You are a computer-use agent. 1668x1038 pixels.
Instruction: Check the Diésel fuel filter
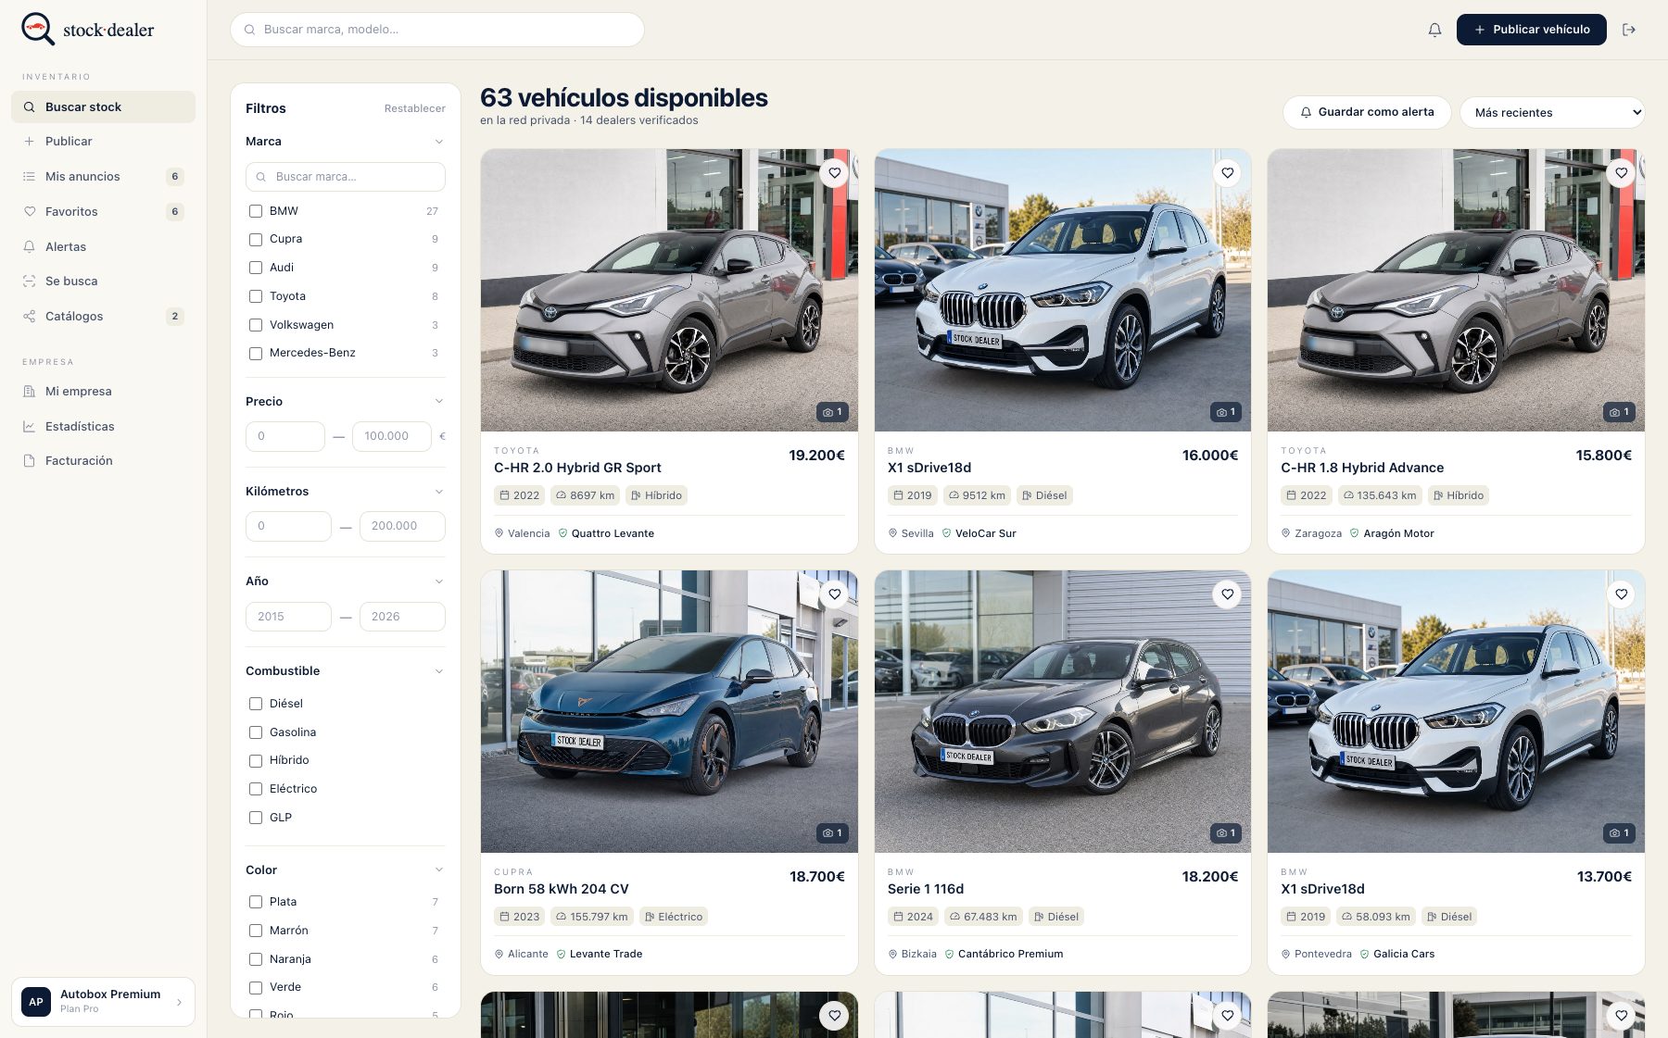(256, 704)
